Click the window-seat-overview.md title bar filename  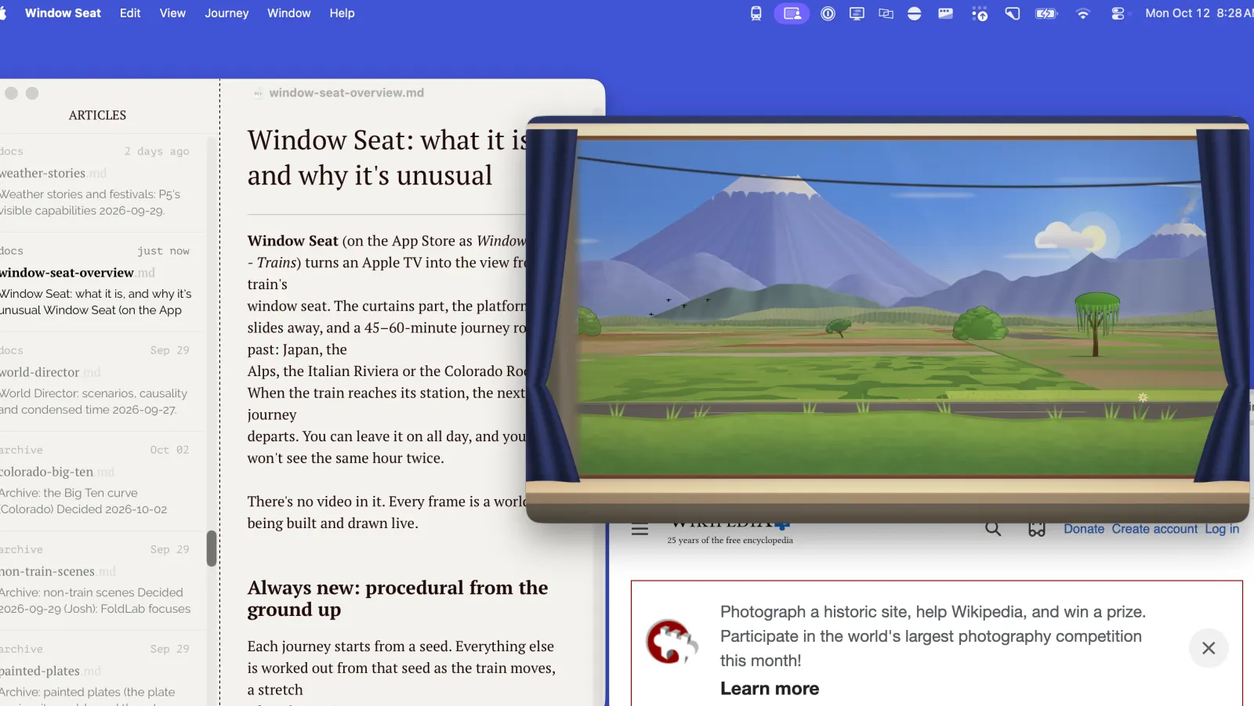[346, 93]
